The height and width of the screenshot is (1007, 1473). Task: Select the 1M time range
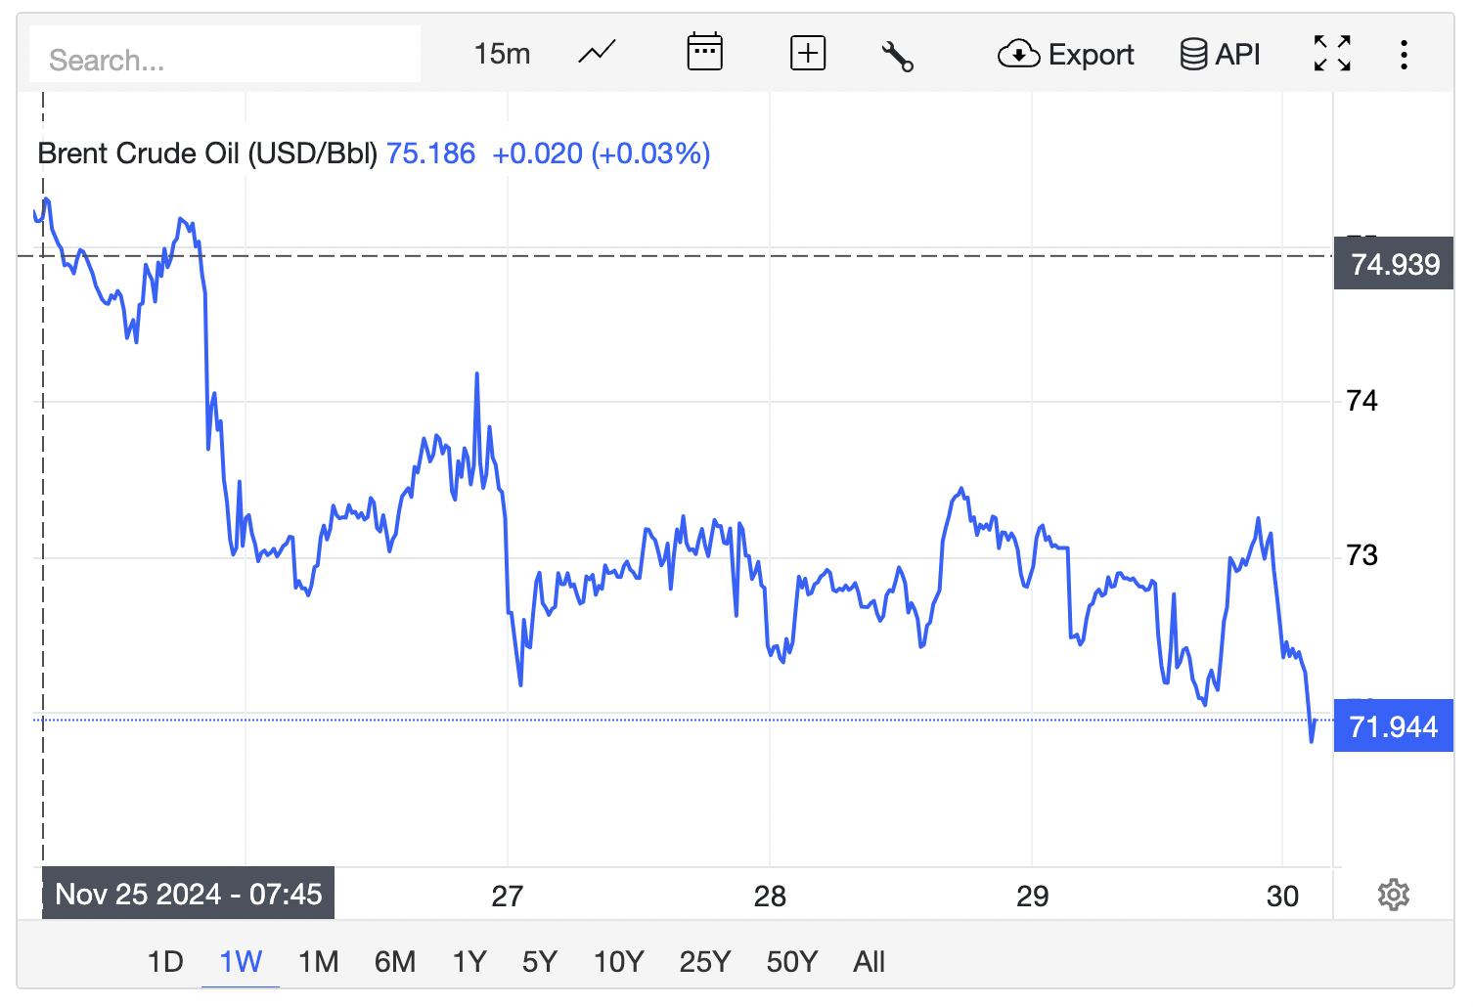pyautogui.click(x=318, y=962)
